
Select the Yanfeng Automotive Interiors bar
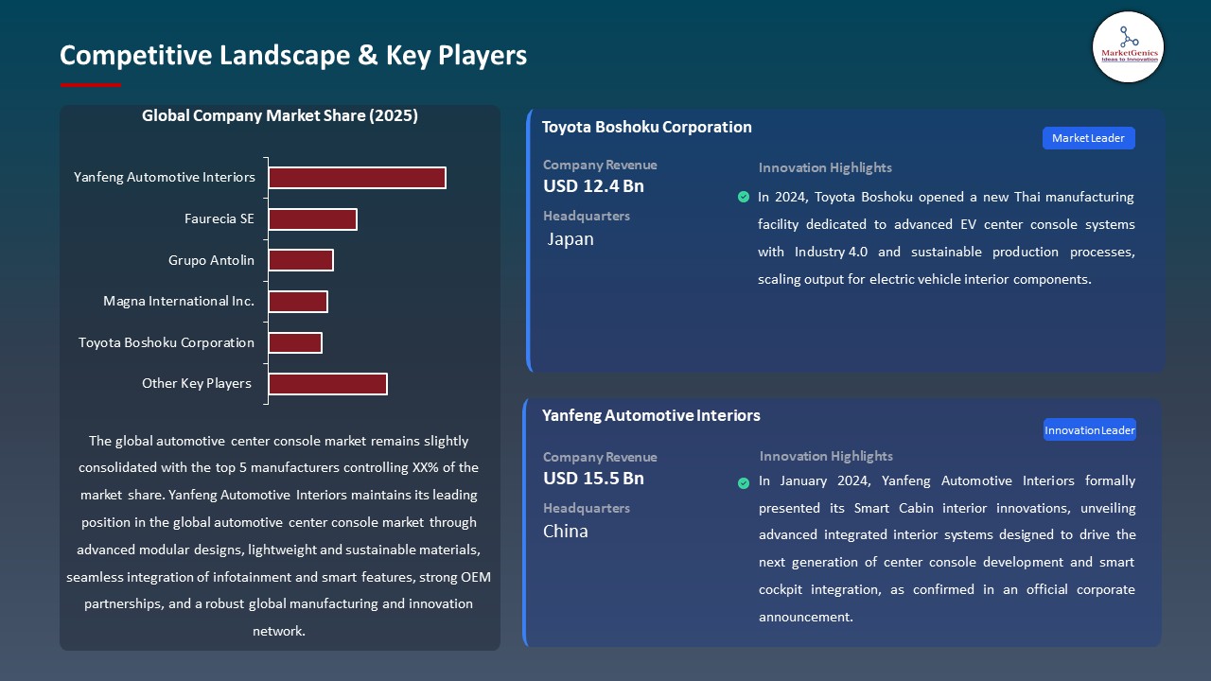coord(357,178)
